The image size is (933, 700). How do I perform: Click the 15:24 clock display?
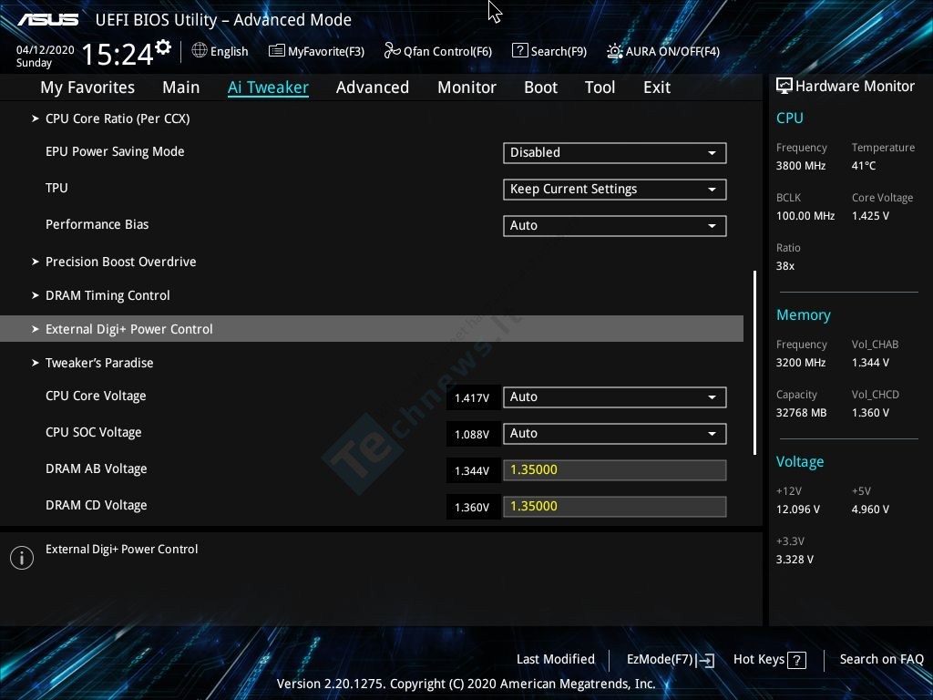tap(118, 54)
